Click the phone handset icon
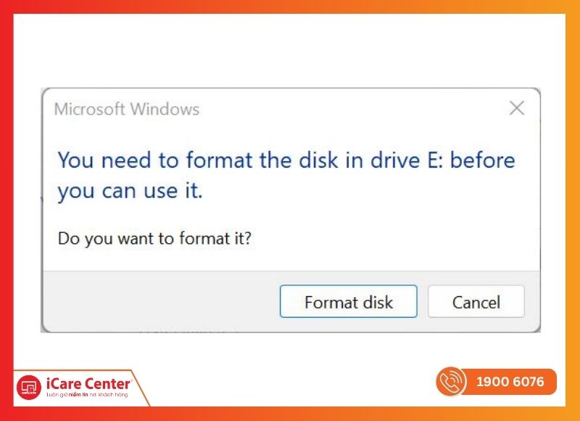Viewport: 580px width, 421px height. (450, 382)
